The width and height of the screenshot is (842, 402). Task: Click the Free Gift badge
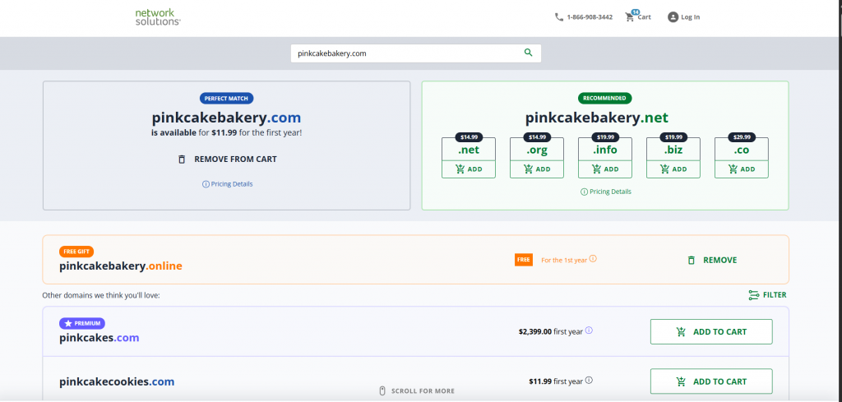(76, 252)
